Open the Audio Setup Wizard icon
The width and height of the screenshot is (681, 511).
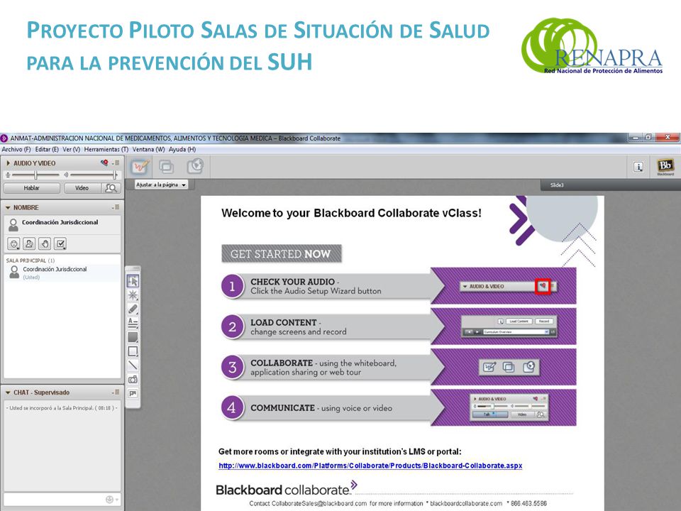(104, 163)
